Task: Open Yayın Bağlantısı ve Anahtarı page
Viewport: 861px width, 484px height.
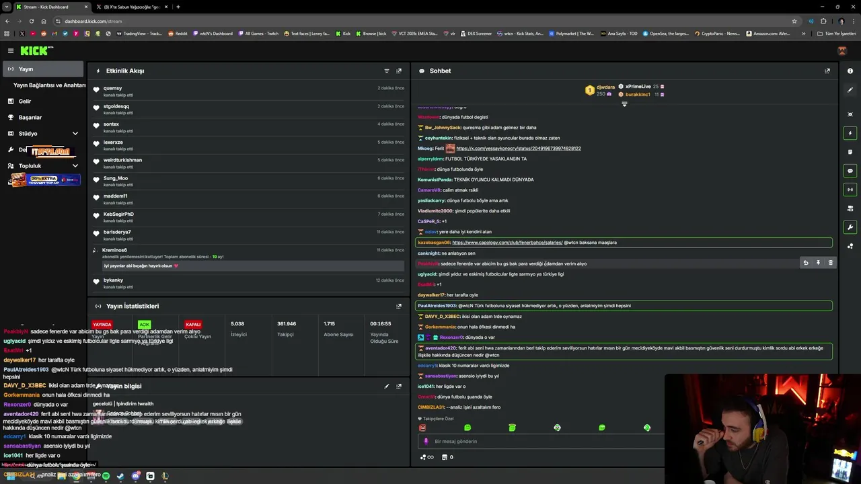Action: 49,85
